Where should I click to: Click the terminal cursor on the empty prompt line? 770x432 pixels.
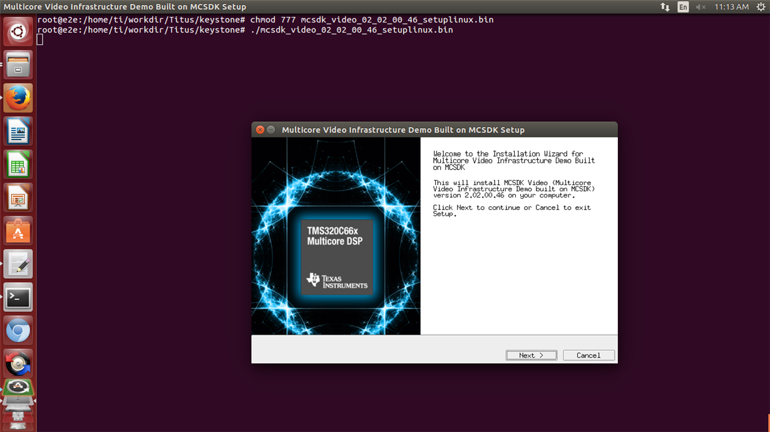[x=40, y=39]
